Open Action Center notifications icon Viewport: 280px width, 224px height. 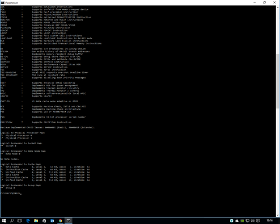pos(258,220)
